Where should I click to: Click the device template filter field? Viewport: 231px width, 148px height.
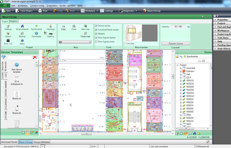click(19, 58)
